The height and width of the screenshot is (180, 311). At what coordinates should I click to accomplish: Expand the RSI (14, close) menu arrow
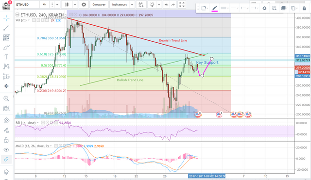(x=38, y=123)
